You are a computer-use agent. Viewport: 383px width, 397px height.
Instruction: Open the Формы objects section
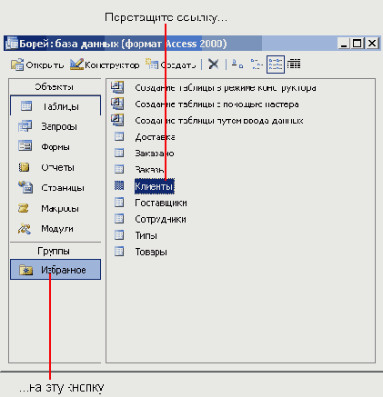[x=55, y=147]
